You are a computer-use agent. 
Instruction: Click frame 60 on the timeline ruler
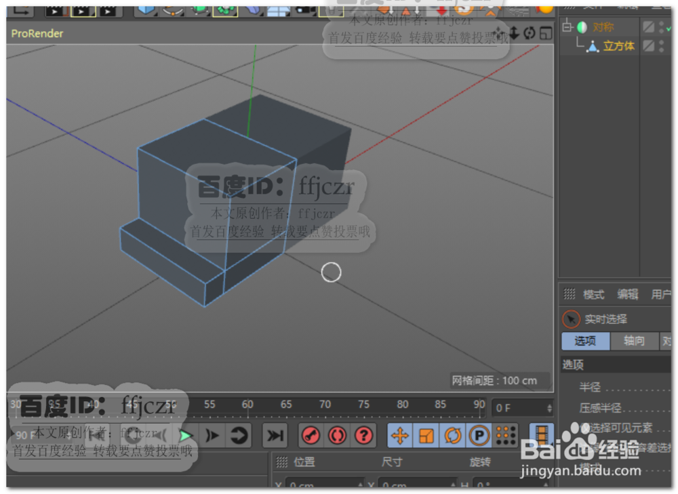247,405
